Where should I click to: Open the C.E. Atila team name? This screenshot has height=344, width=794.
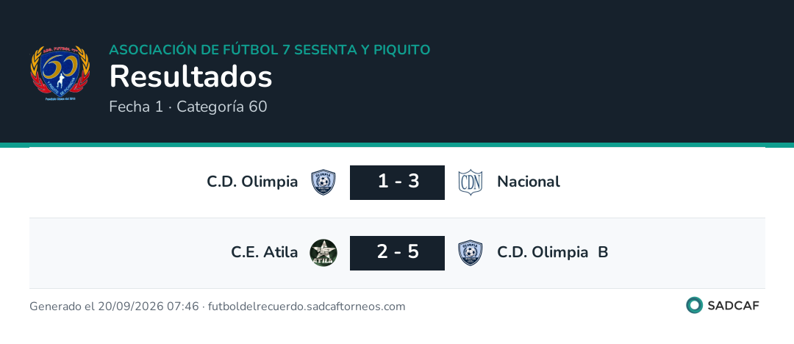coord(265,252)
